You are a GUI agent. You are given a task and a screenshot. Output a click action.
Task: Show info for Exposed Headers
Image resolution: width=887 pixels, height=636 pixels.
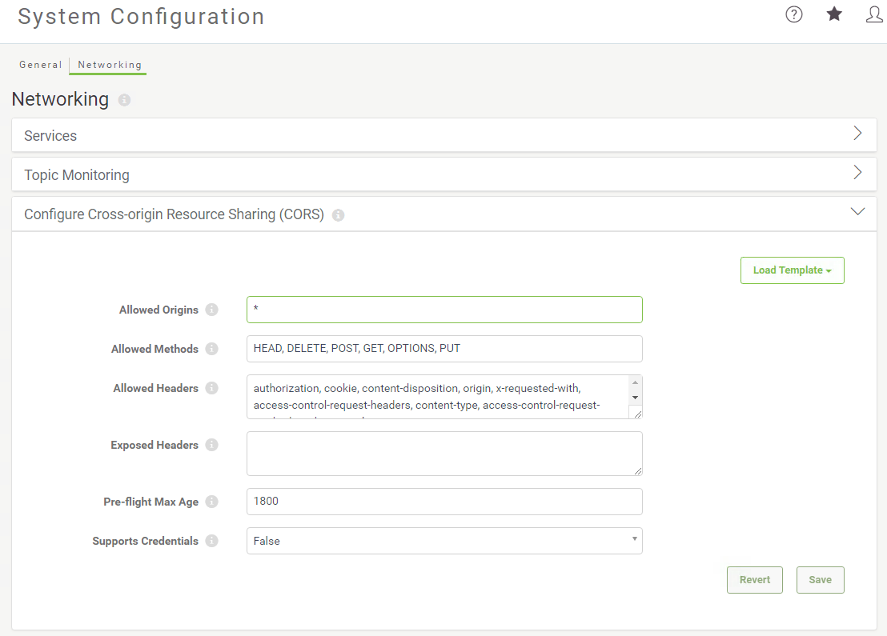click(x=211, y=445)
